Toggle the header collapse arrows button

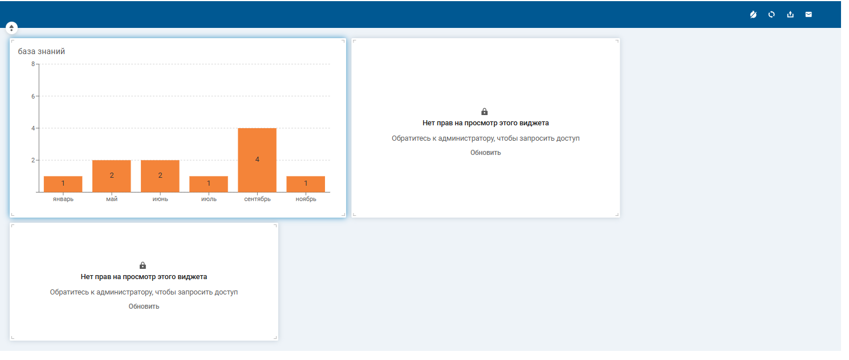(x=11, y=27)
